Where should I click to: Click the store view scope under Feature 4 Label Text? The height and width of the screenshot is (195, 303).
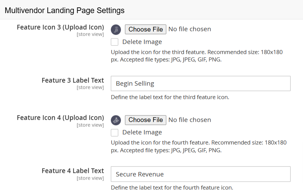(90, 178)
